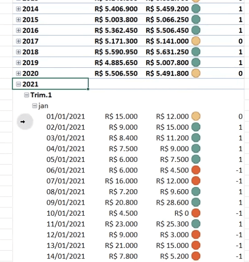249x262 pixels.
Task: Click the green status circle for 2018
Action: (196, 52)
